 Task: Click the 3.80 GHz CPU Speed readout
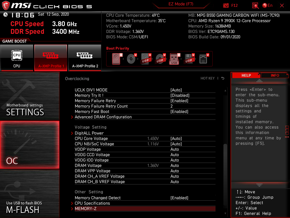click(x=64, y=24)
